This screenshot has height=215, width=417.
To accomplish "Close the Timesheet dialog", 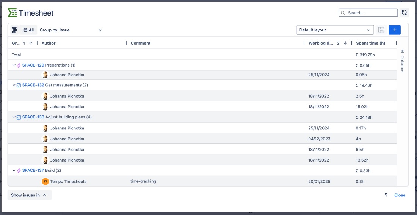I will (x=400, y=195).
